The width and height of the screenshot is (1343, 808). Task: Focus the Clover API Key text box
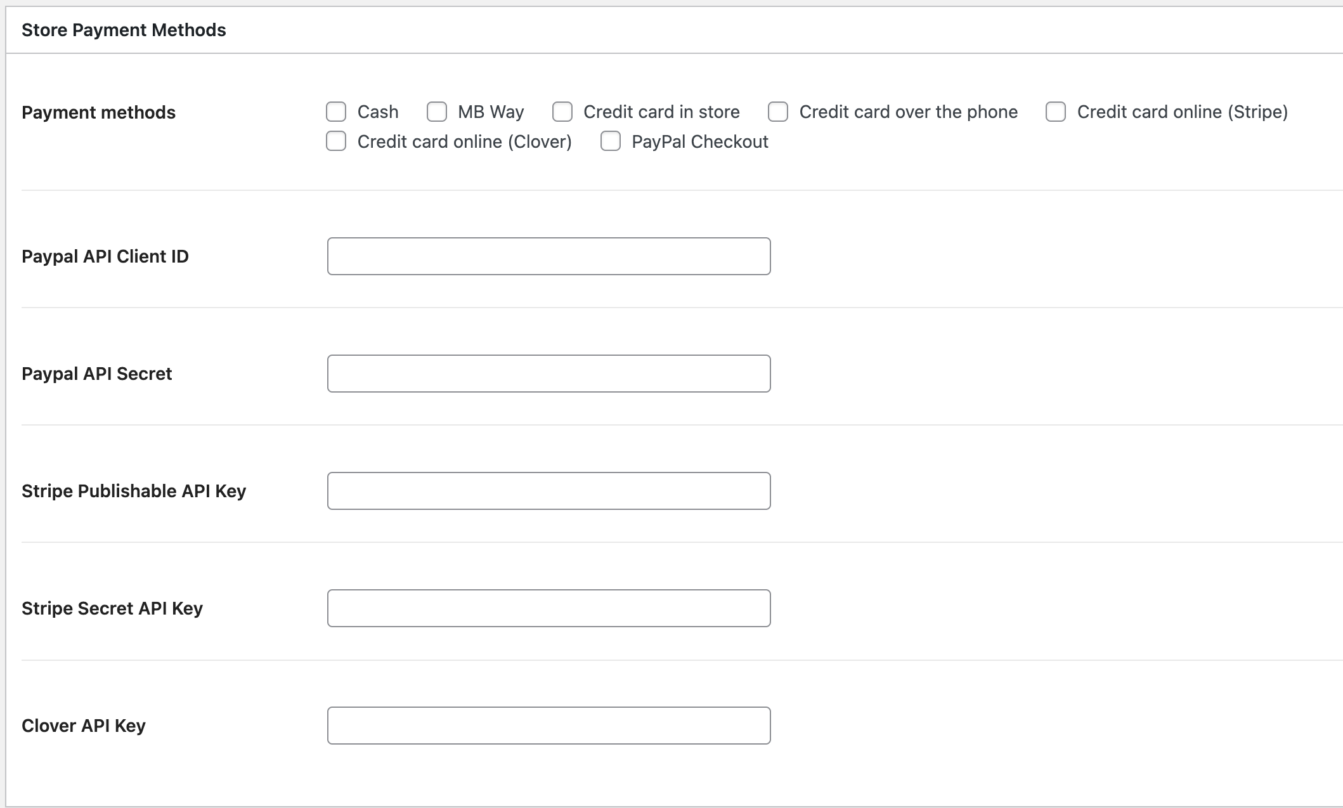click(x=548, y=726)
